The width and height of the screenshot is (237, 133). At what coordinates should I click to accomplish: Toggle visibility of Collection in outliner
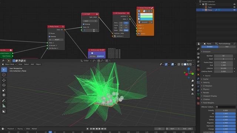pos(234,4)
